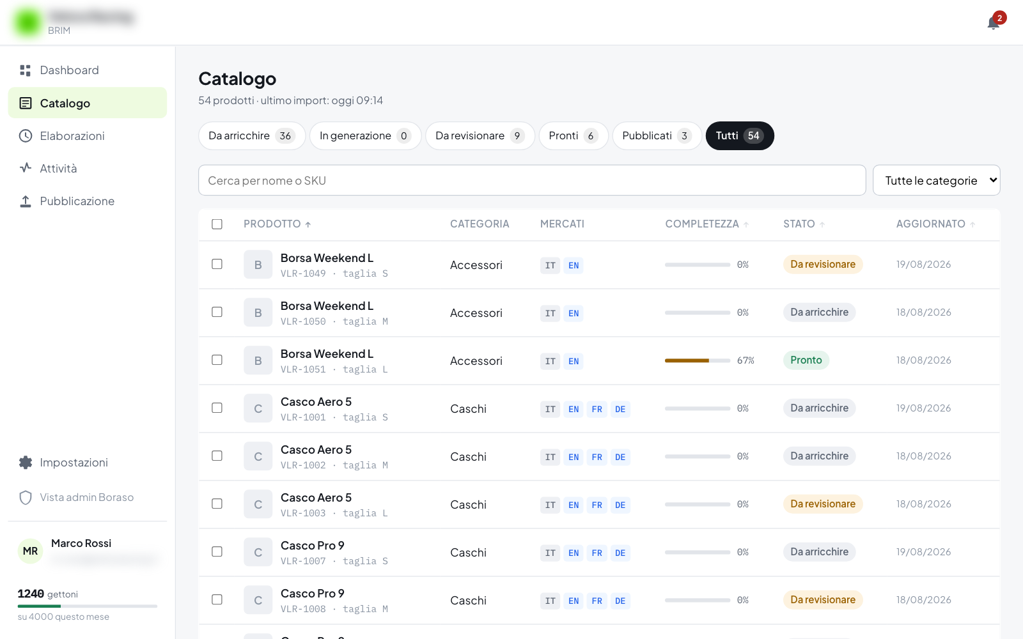The image size is (1023, 639).
Task: Open Vista admin Boraso
Action: pyautogui.click(x=88, y=497)
